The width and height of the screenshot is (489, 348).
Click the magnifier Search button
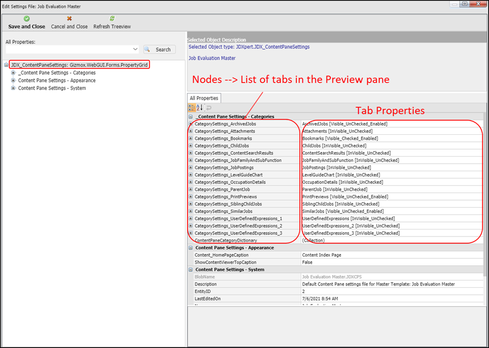159,49
